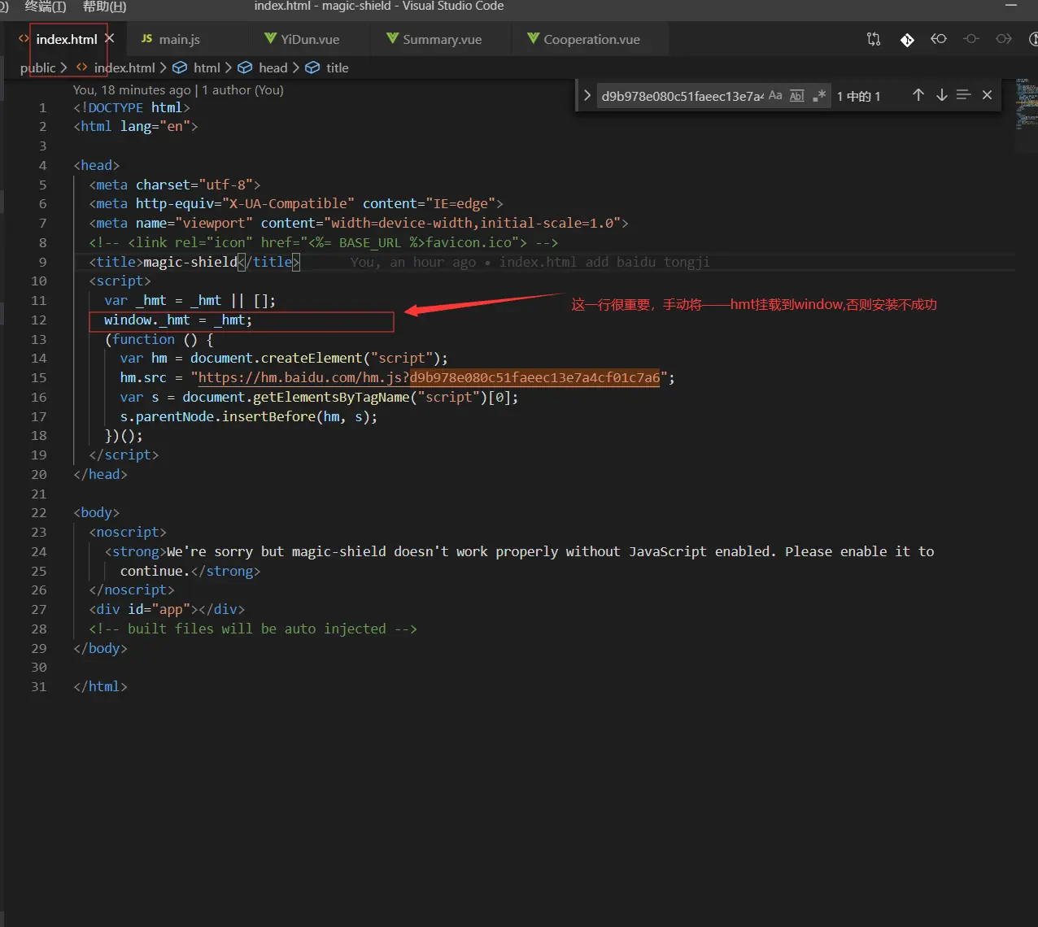1038x927 pixels.
Task: Open next revision changes arrow icon
Action: 1004,39
